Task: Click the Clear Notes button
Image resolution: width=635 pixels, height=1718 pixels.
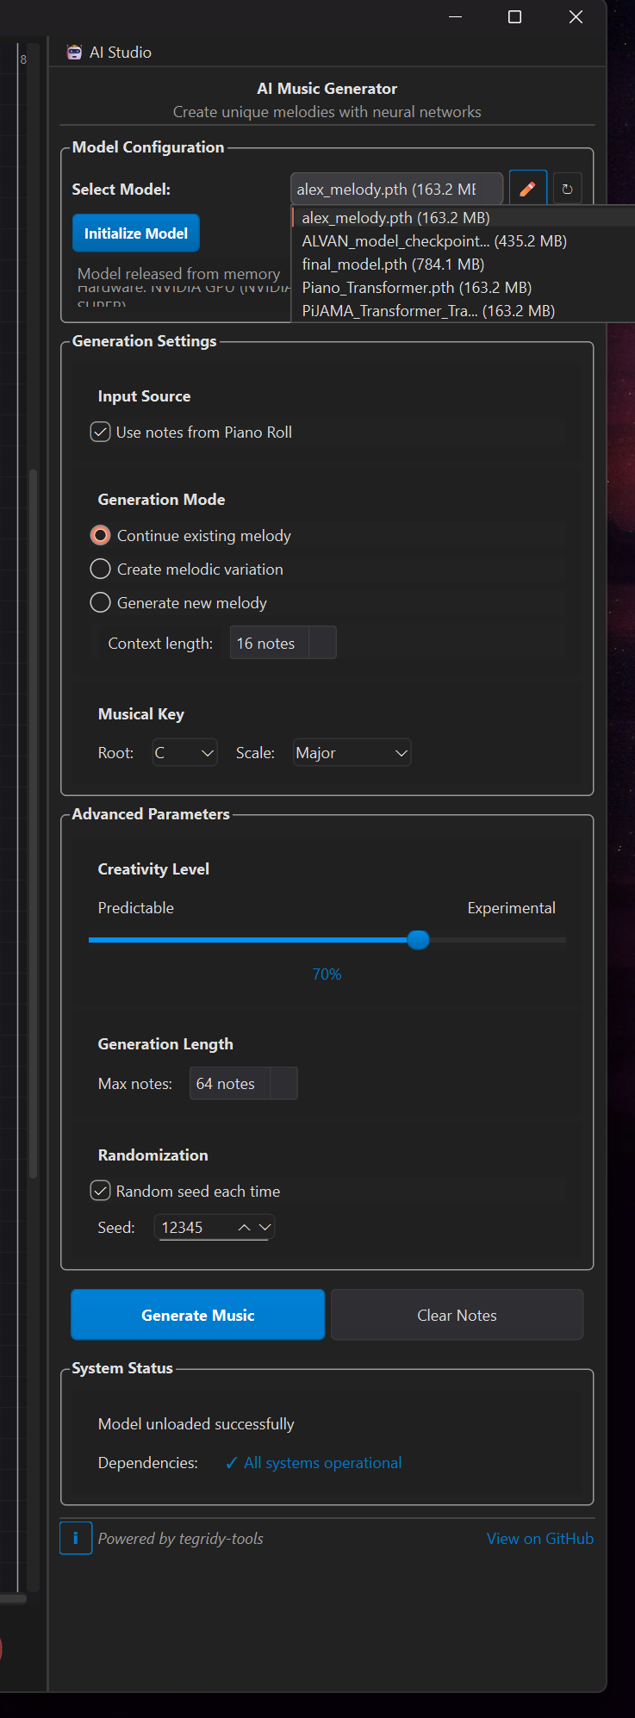Action: pyautogui.click(x=457, y=1315)
